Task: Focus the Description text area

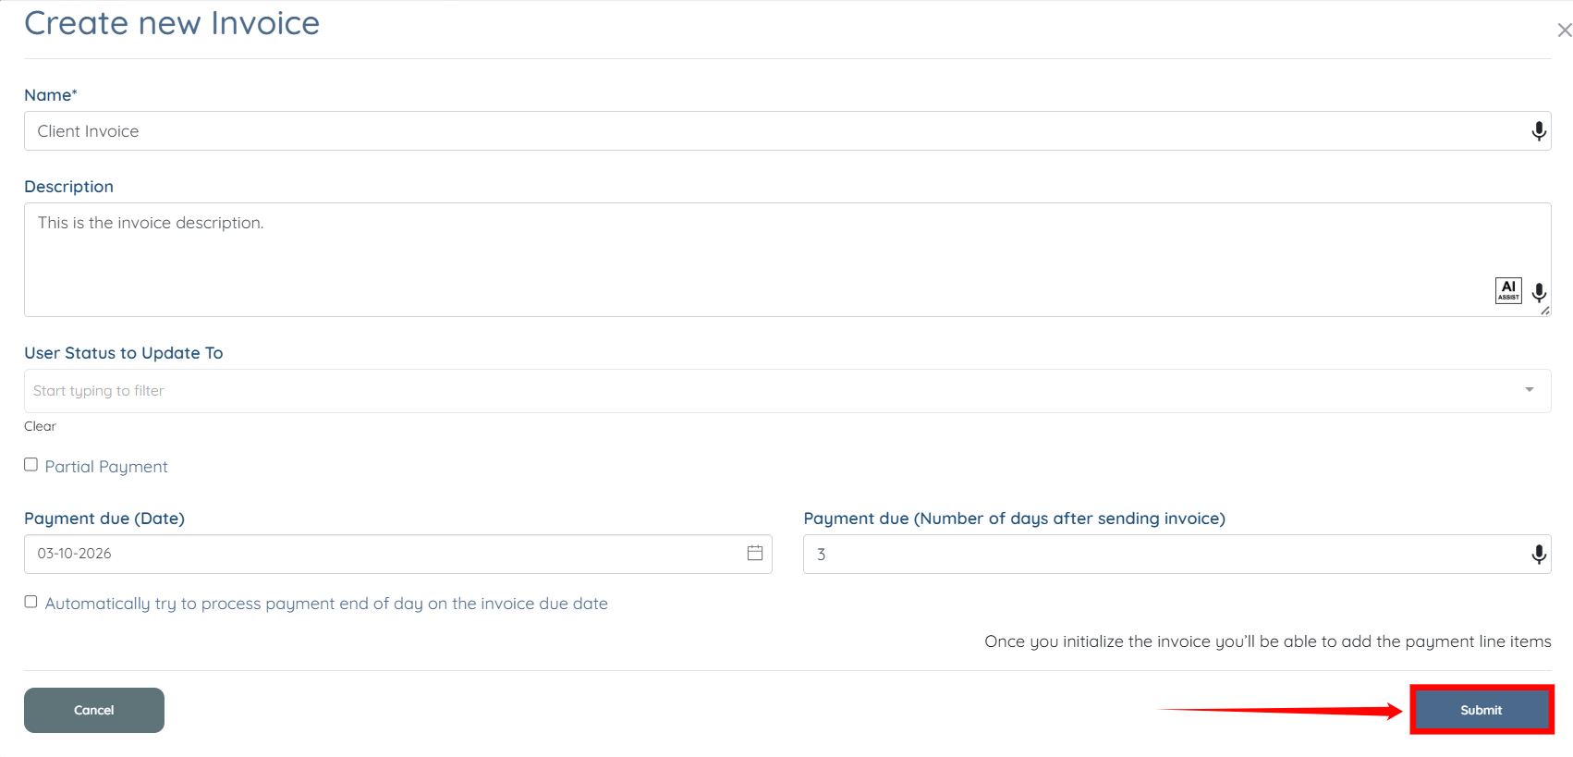Action: [x=739, y=259]
